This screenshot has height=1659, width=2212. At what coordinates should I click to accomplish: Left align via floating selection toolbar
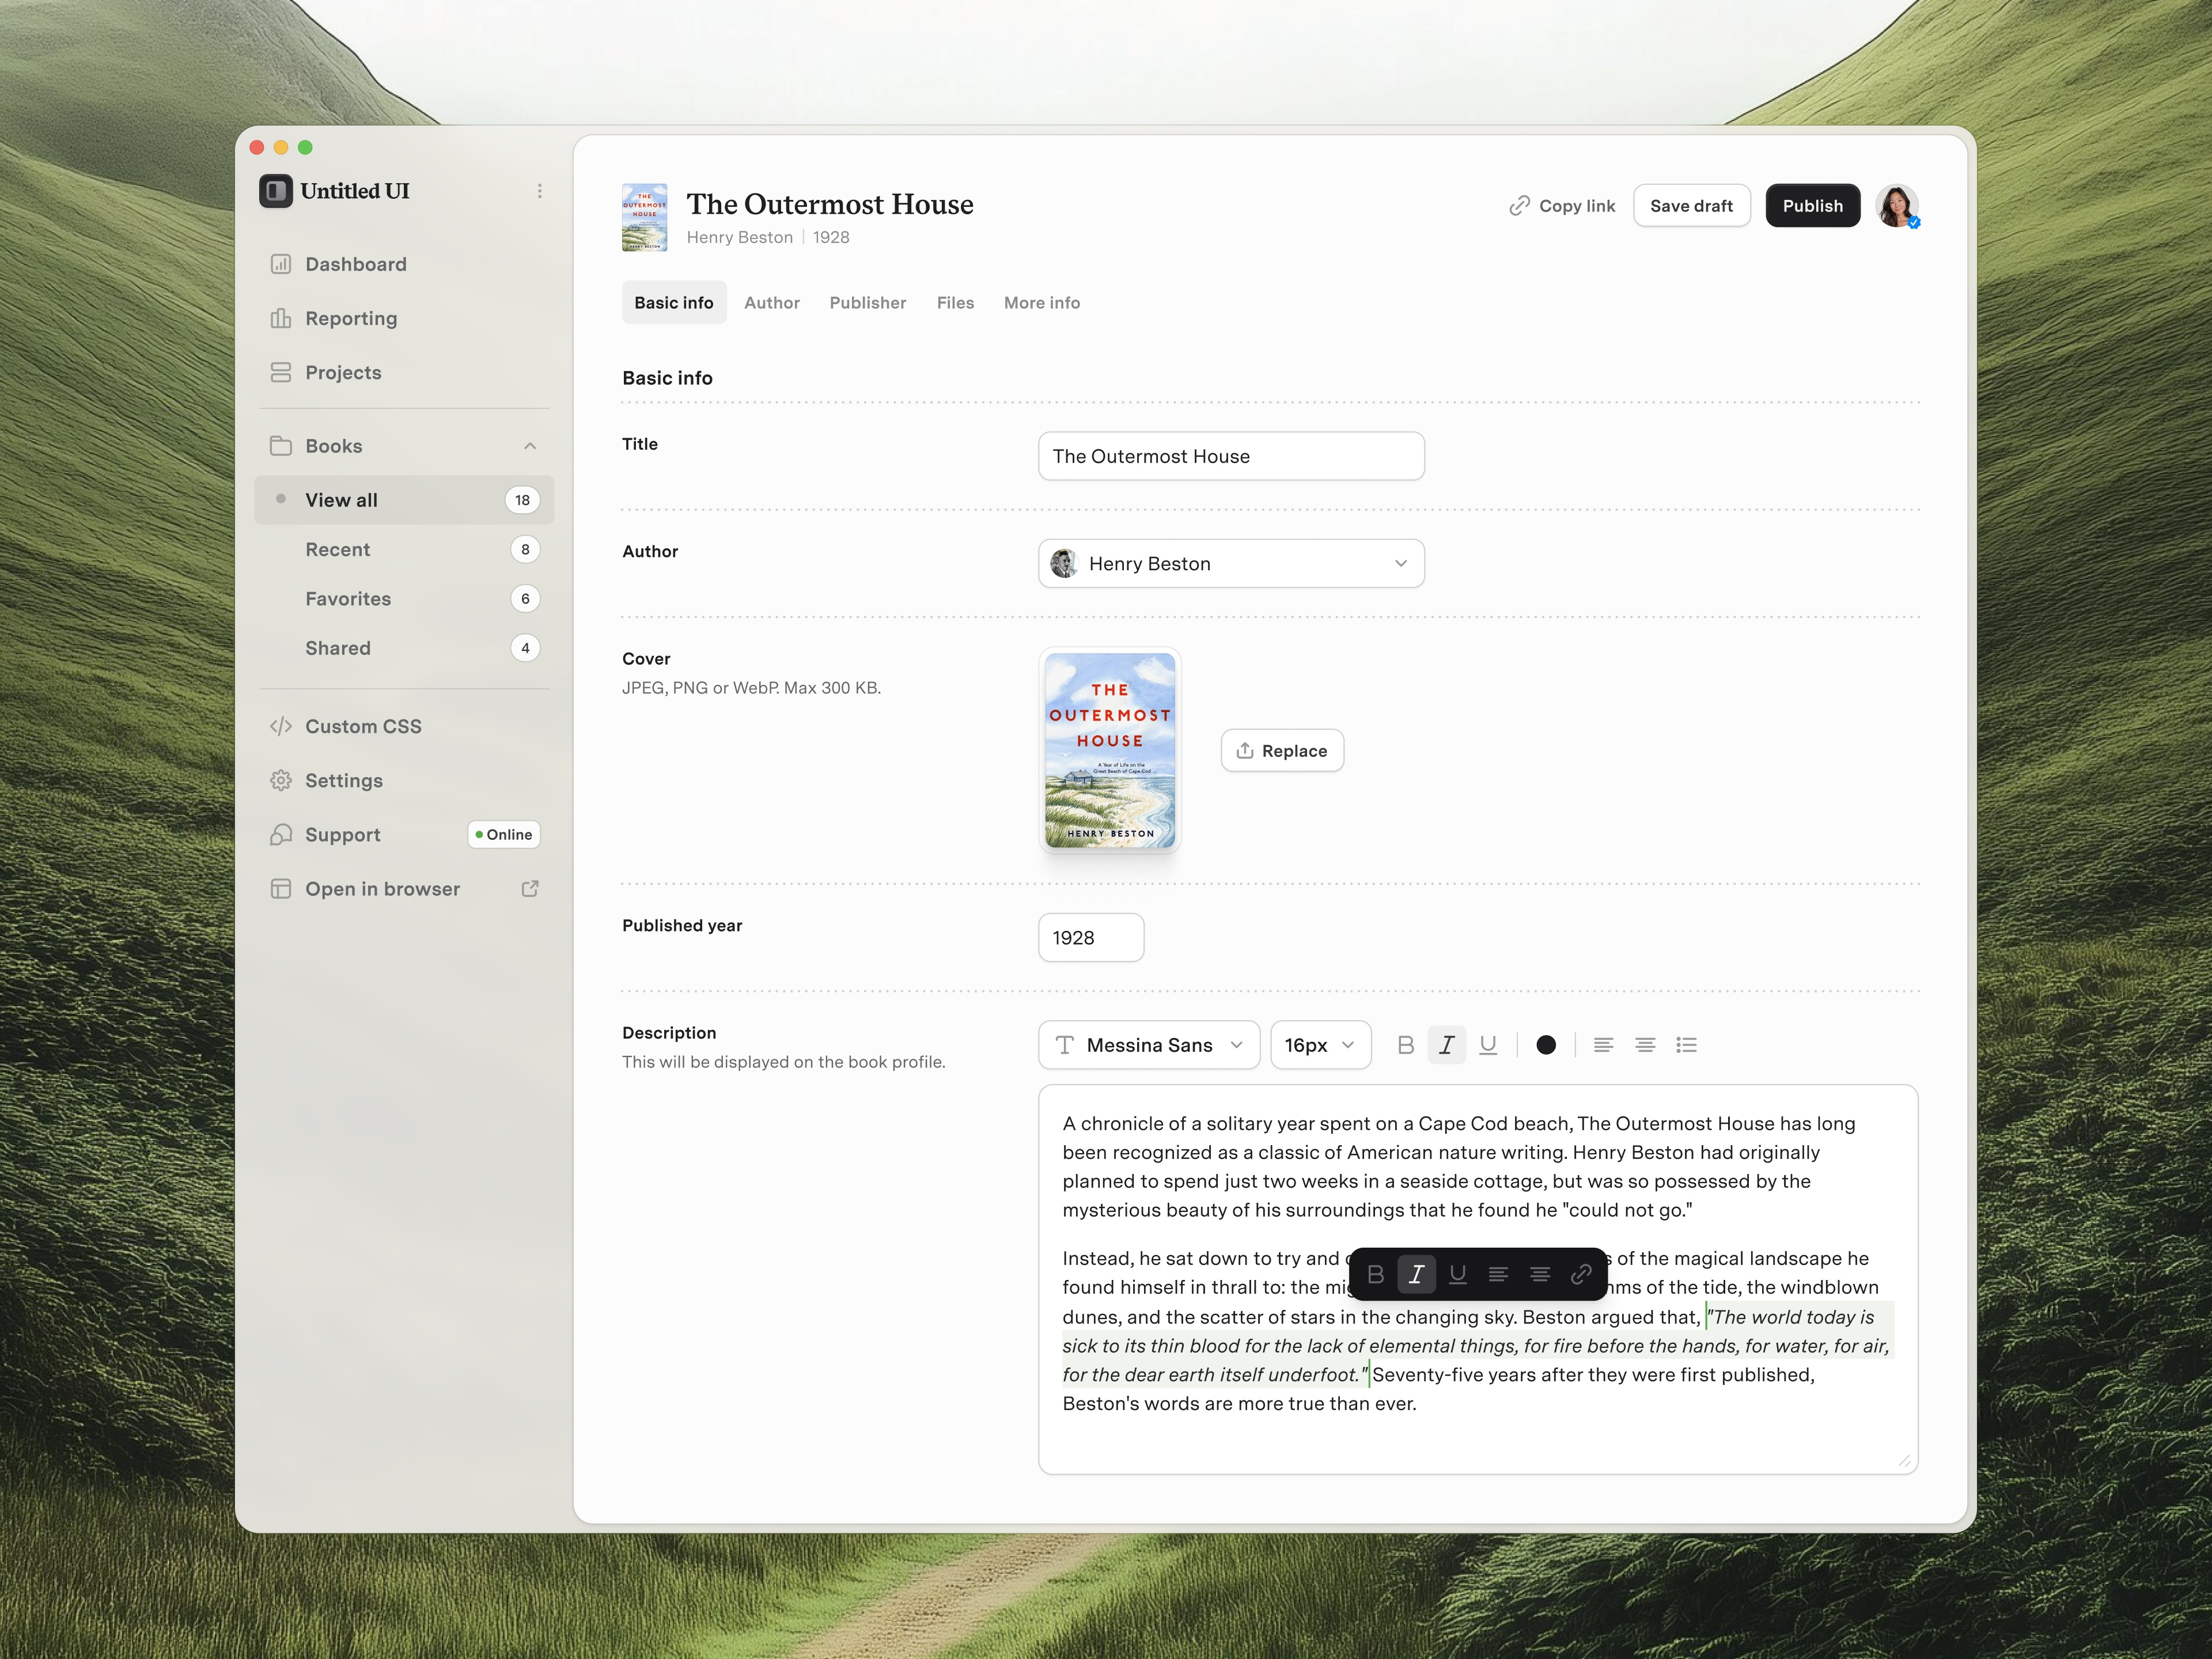tap(1498, 1274)
